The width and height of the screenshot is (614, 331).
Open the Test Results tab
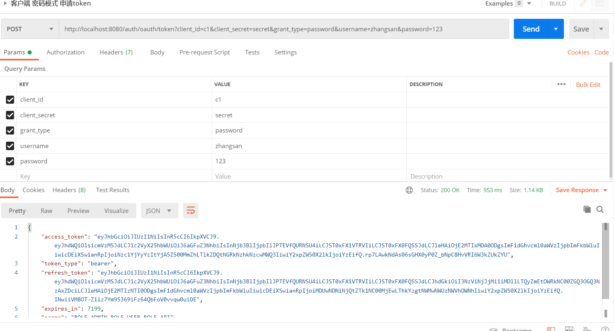pyautogui.click(x=113, y=190)
